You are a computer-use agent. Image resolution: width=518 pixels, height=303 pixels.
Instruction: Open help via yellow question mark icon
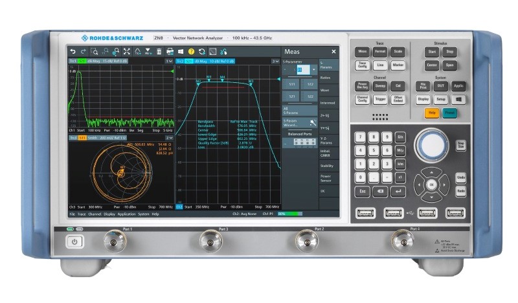point(191,51)
